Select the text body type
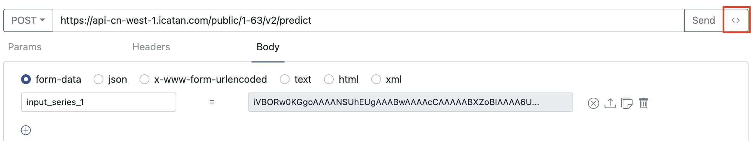The width and height of the screenshot is (751, 141). point(285,80)
